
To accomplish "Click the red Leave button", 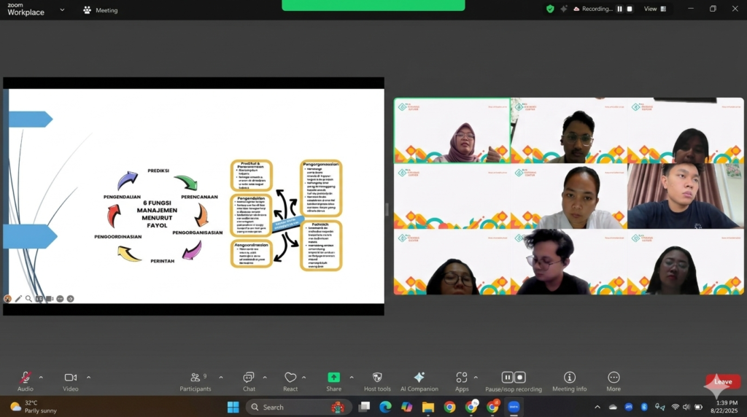I will click(x=722, y=382).
